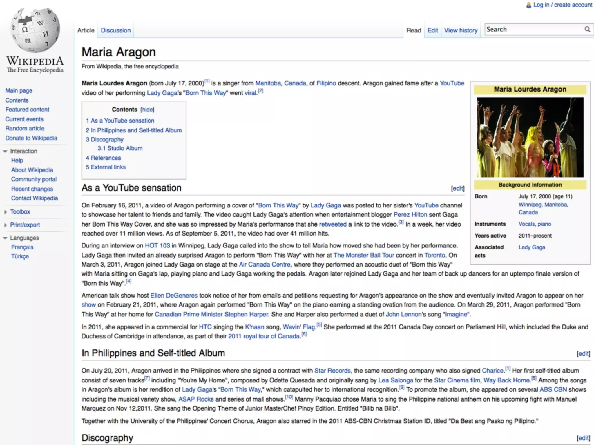This screenshot has height=445, width=594.
Task: Open the View history tab
Action: (x=461, y=30)
